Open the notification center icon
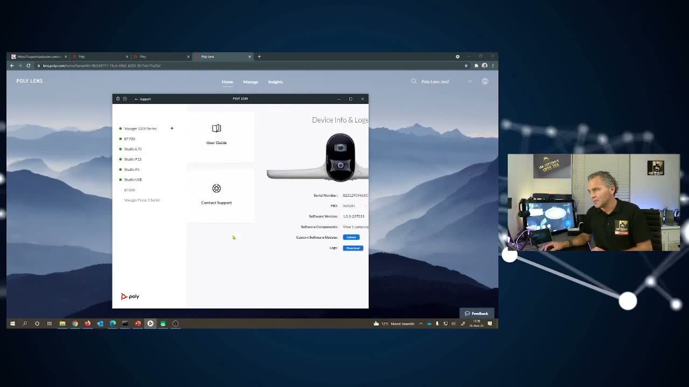This screenshot has height=387, width=689. pos(490,324)
